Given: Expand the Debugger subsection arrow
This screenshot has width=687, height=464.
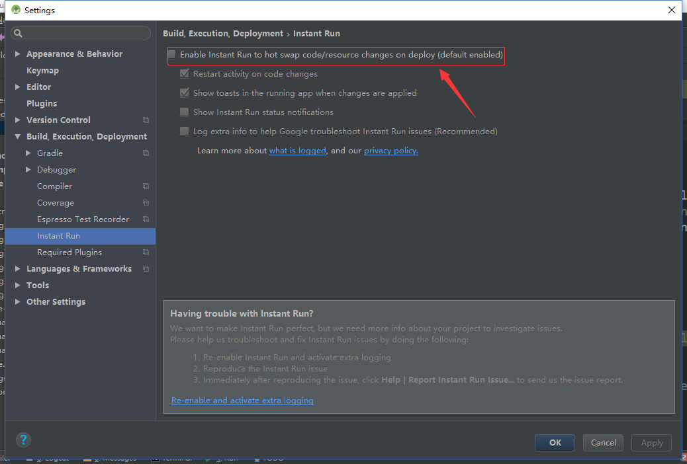Looking at the screenshot, I should pyautogui.click(x=28, y=169).
